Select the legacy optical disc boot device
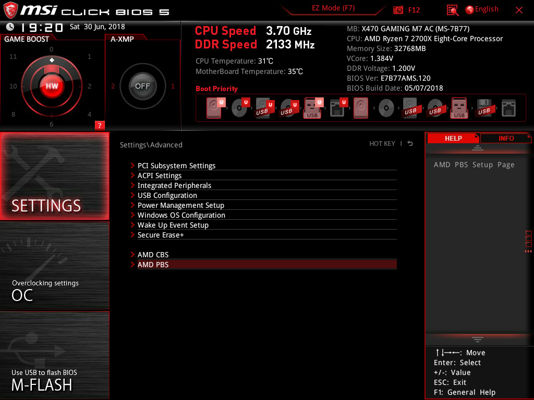Viewport: 534px width, 400px height. (386, 108)
